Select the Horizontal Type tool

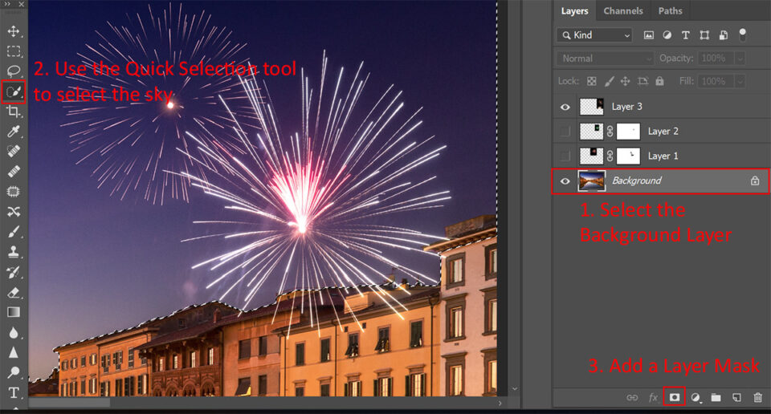click(x=14, y=392)
